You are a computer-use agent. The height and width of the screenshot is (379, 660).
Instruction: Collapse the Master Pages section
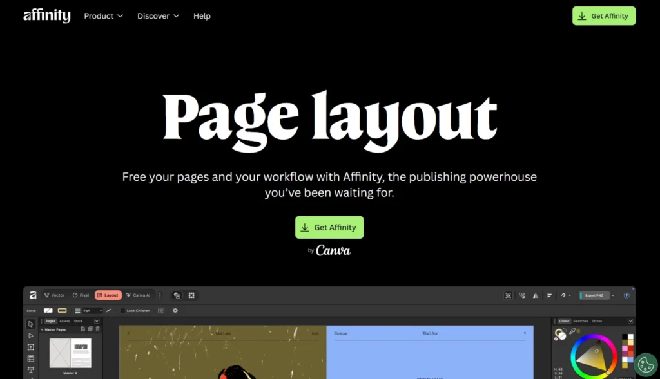[42, 330]
